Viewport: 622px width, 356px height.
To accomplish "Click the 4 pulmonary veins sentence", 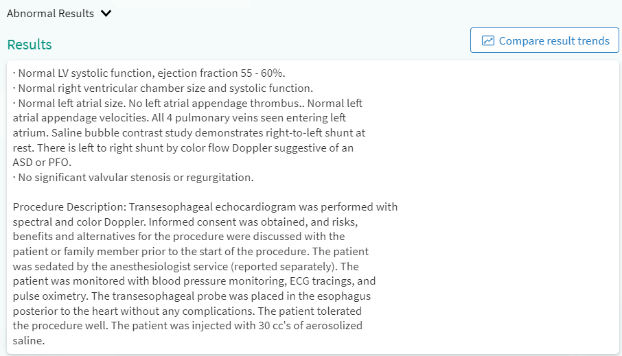I will pos(227,118).
